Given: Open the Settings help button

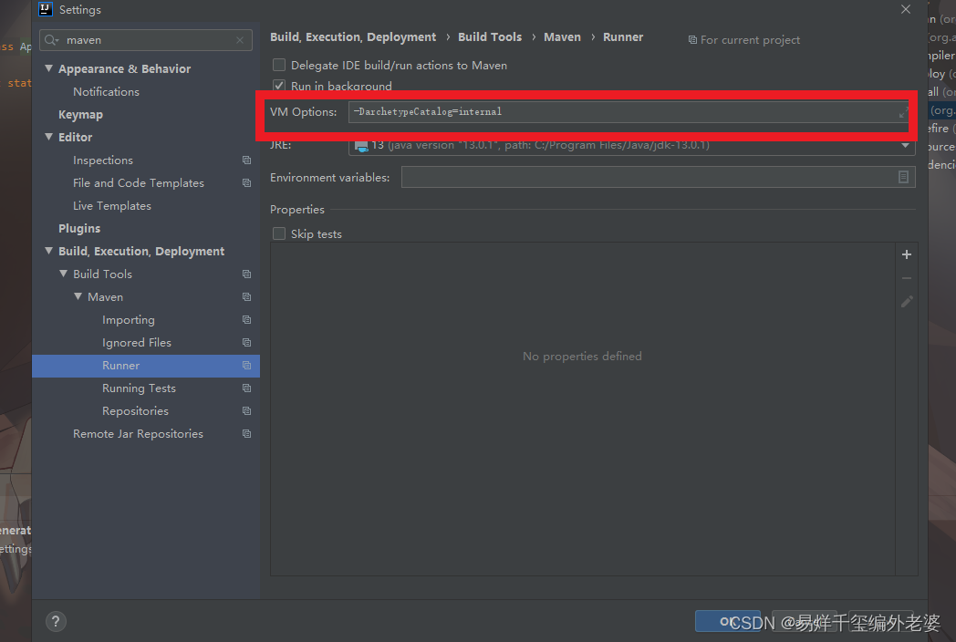Looking at the screenshot, I should [56, 621].
